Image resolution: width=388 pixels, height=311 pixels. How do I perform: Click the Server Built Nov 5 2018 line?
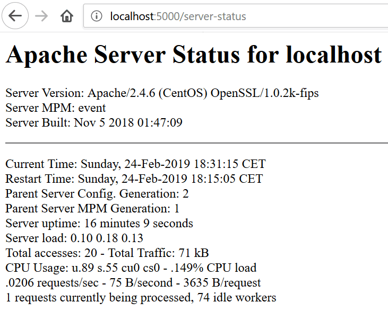pos(94,122)
